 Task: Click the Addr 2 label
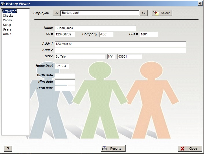point(47,50)
